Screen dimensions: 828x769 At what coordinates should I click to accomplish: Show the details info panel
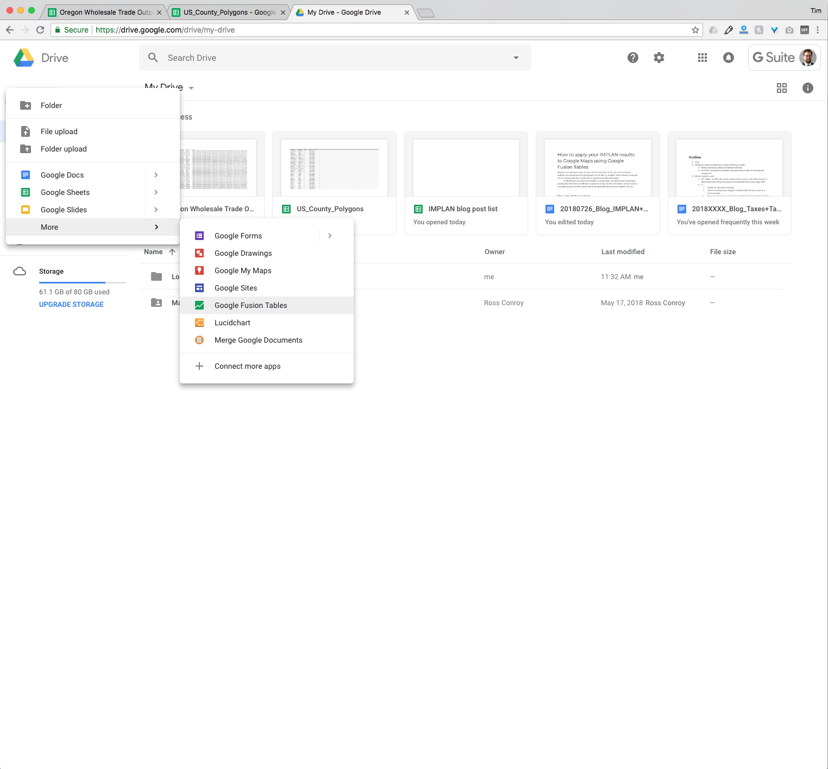pos(808,88)
